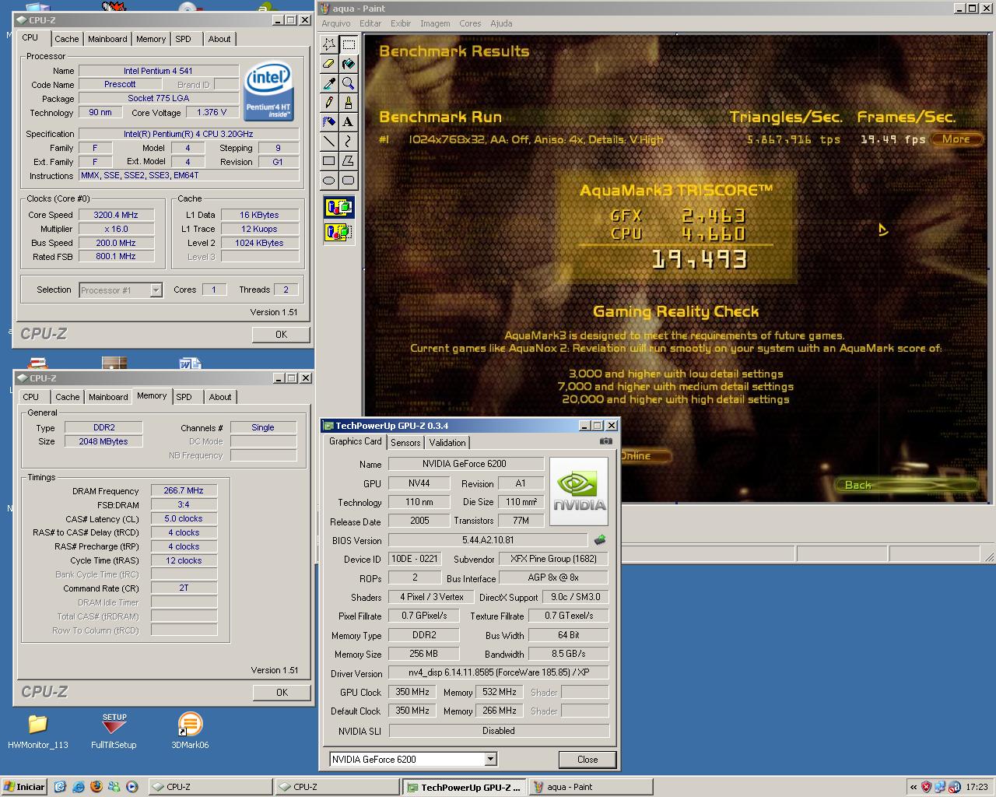Viewport: 996px width, 797px height.
Task: Select the Free-Form Select tool in Paint
Action: click(x=329, y=44)
